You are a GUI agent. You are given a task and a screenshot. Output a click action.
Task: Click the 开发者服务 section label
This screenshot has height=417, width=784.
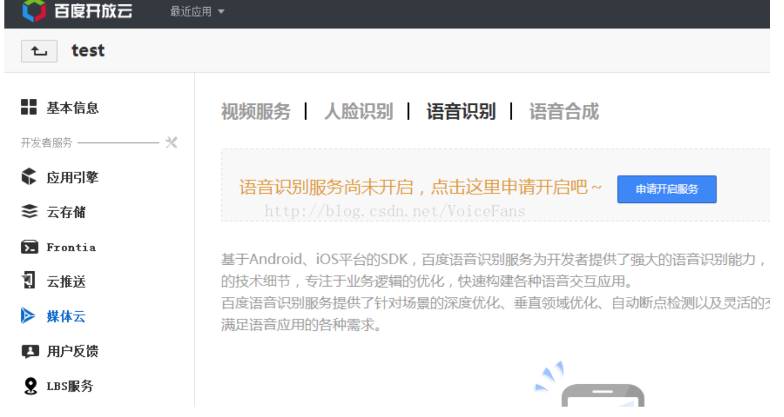pyautogui.click(x=46, y=143)
